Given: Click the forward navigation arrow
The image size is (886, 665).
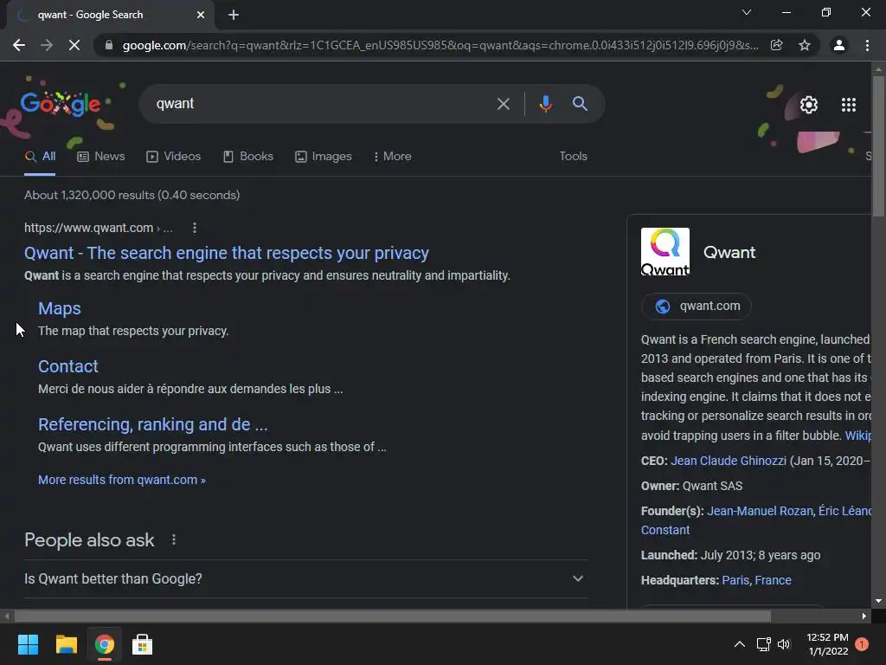Looking at the screenshot, I should (x=47, y=45).
